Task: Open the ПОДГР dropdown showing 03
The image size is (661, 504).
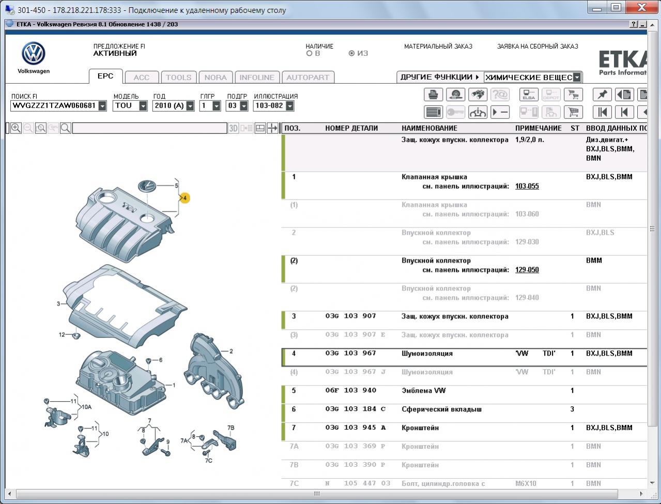Action: 244,106
